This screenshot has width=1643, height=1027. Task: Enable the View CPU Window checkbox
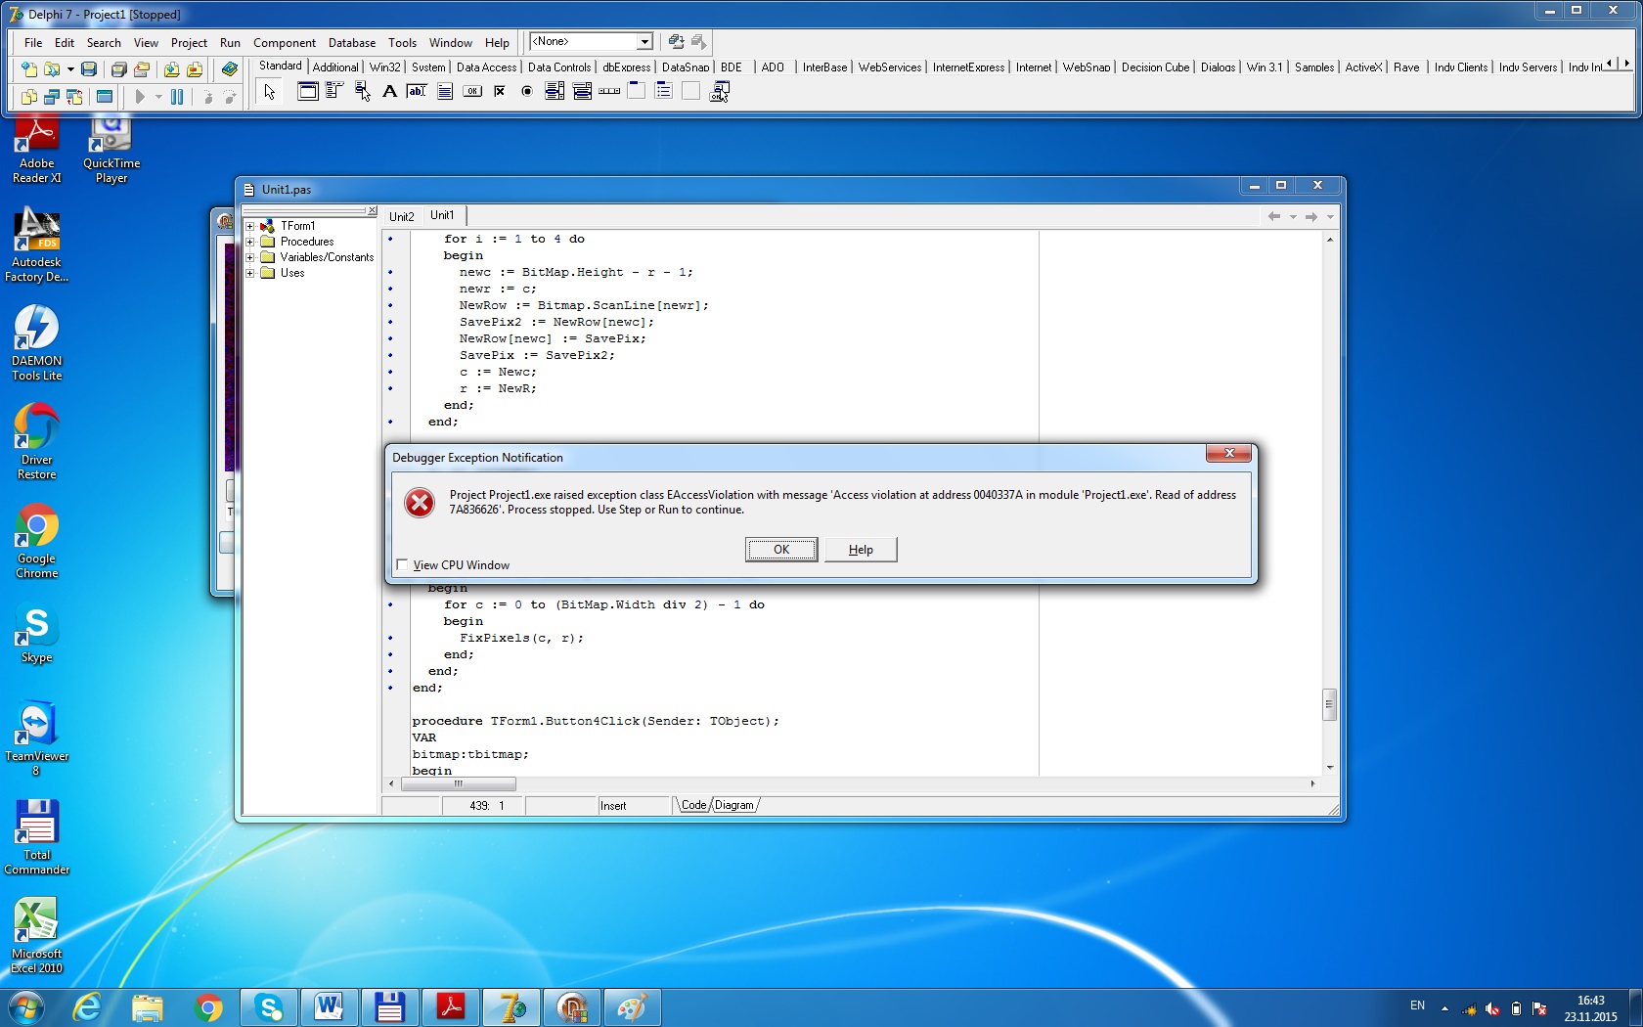click(x=402, y=565)
